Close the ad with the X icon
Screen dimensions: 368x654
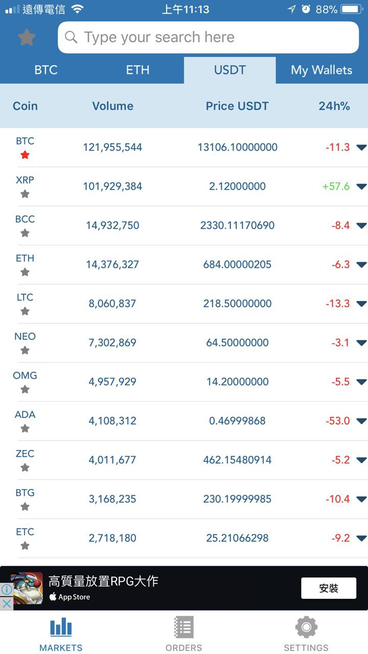click(x=6, y=603)
